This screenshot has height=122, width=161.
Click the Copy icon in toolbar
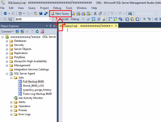[x=100, y=13]
